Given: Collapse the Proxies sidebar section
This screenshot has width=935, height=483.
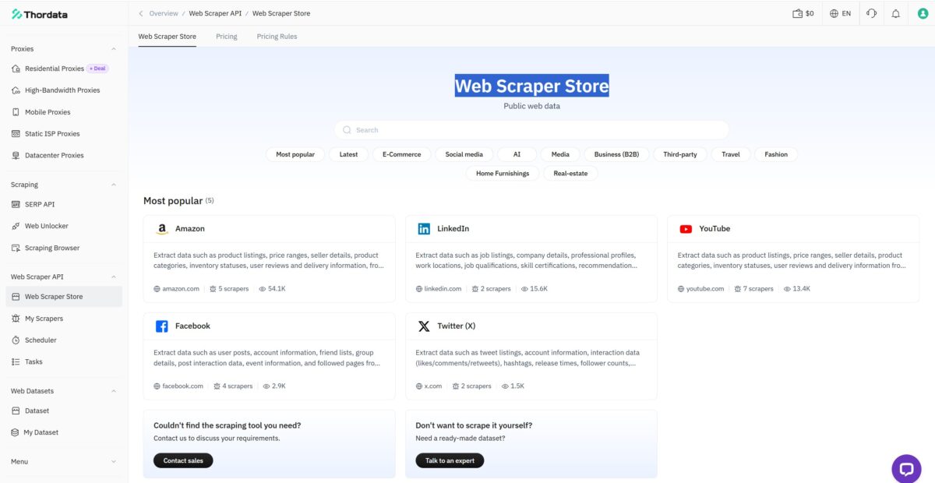Looking at the screenshot, I should [114, 49].
